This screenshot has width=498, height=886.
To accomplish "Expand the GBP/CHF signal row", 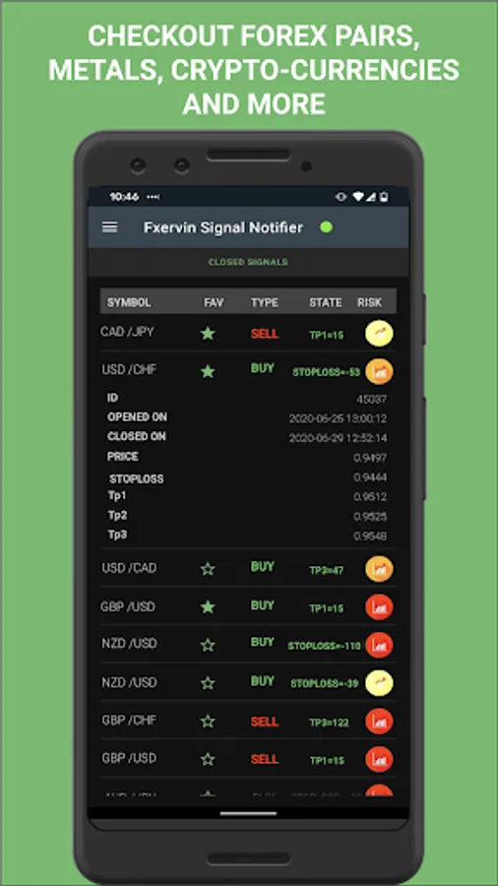I will click(248, 721).
